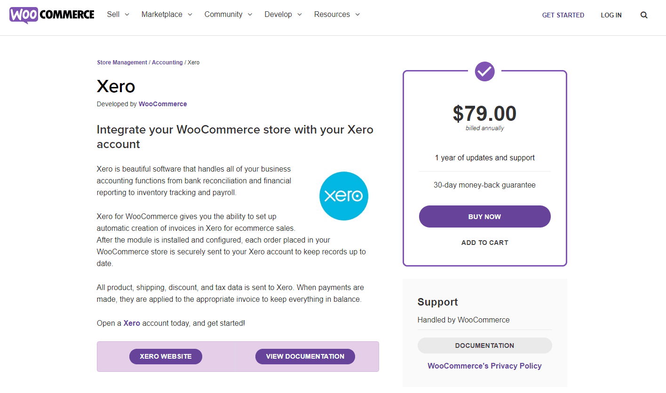
Task: Click the Xero circular logo image
Action: tap(343, 196)
